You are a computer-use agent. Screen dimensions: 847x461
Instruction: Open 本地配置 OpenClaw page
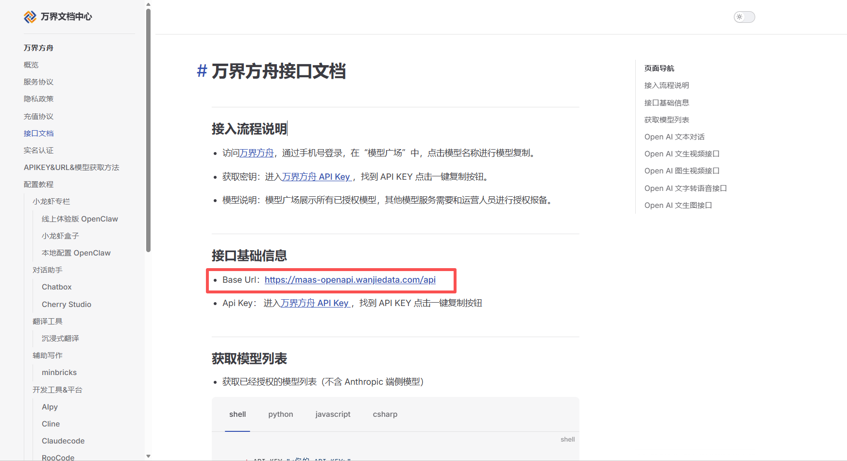click(x=76, y=253)
